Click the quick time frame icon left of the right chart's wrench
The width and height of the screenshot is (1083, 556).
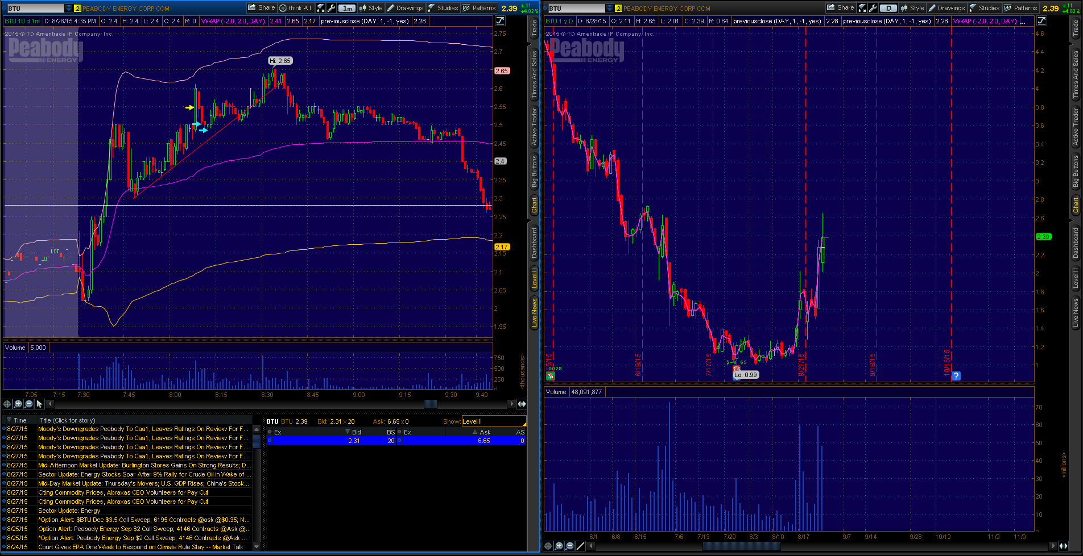pyautogui.click(x=863, y=8)
